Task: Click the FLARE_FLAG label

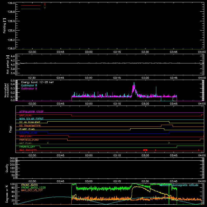Action: [x=27, y=129]
